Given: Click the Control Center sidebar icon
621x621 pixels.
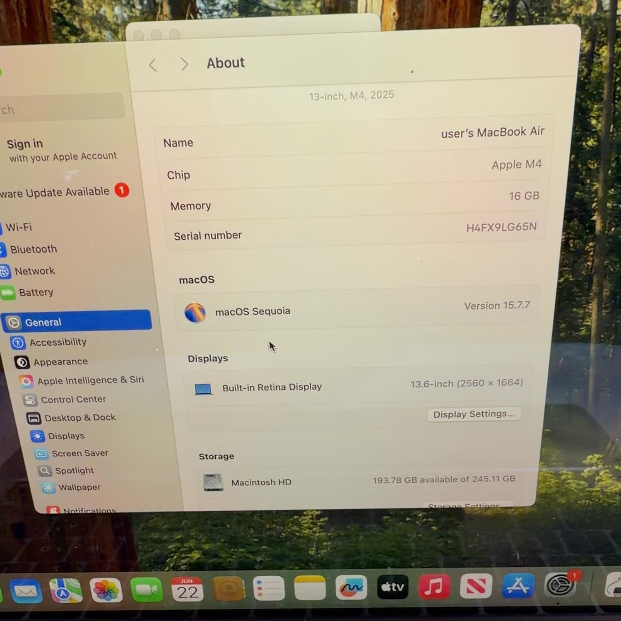Looking at the screenshot, I should [30, 400].
